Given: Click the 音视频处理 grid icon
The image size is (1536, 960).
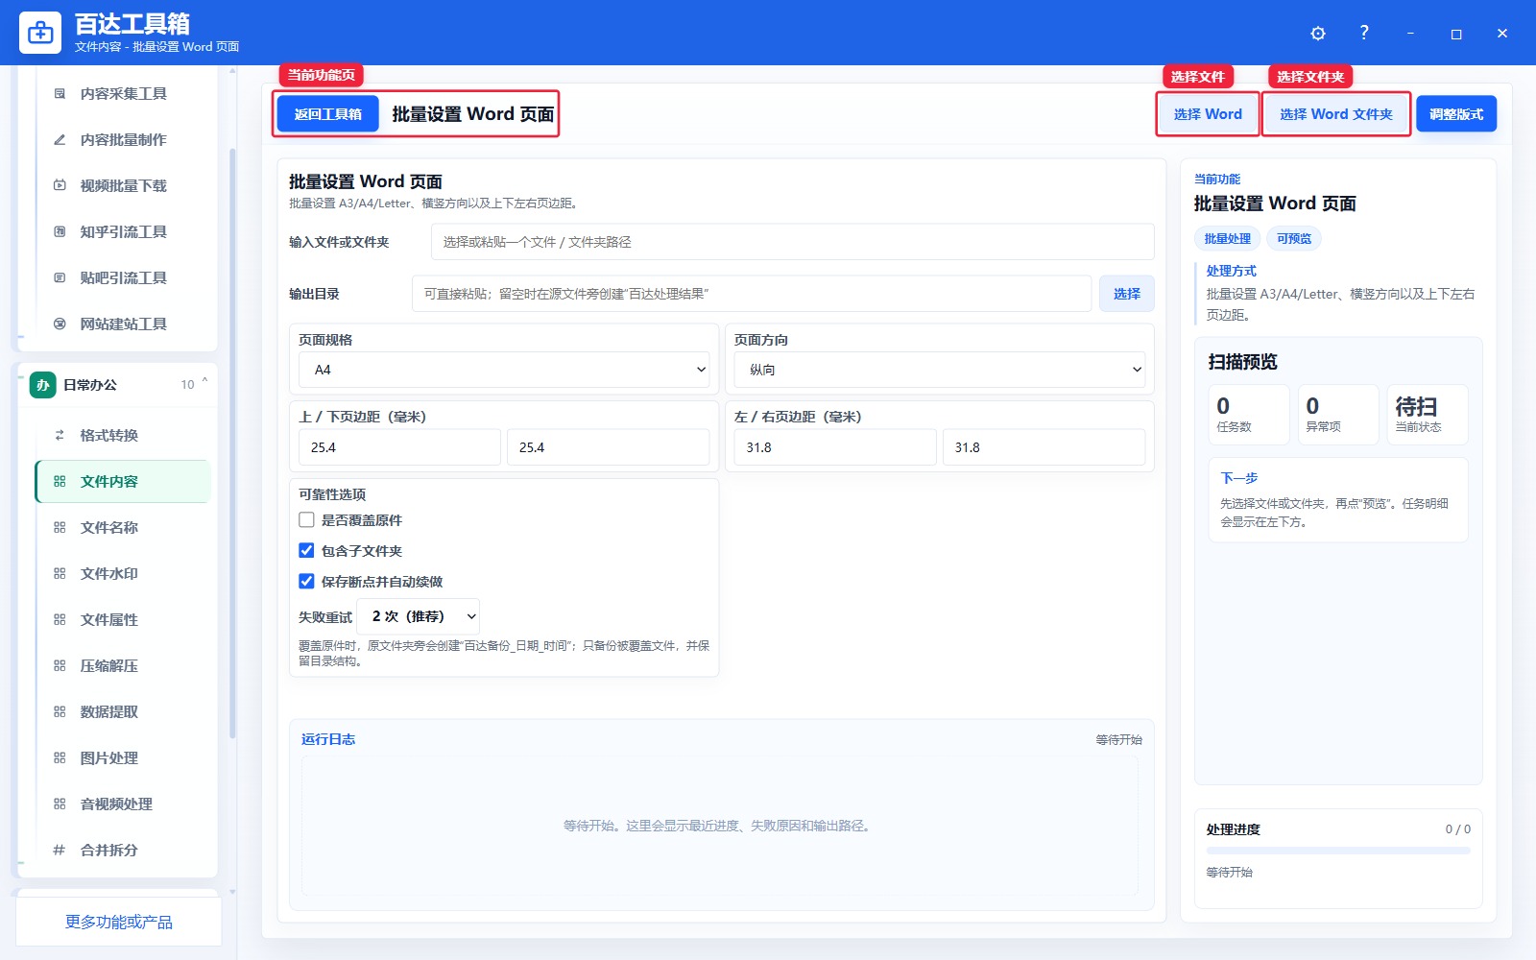Looking at the screenshot, I should (x=60, y=804).
